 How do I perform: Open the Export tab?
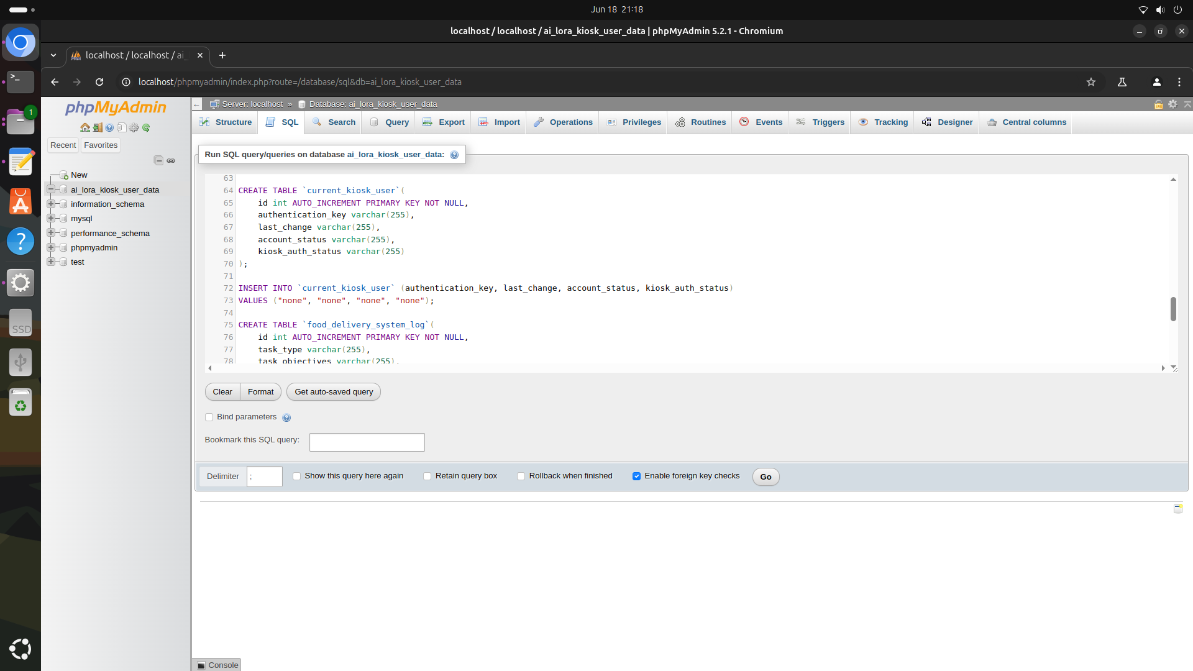[444, 122]
